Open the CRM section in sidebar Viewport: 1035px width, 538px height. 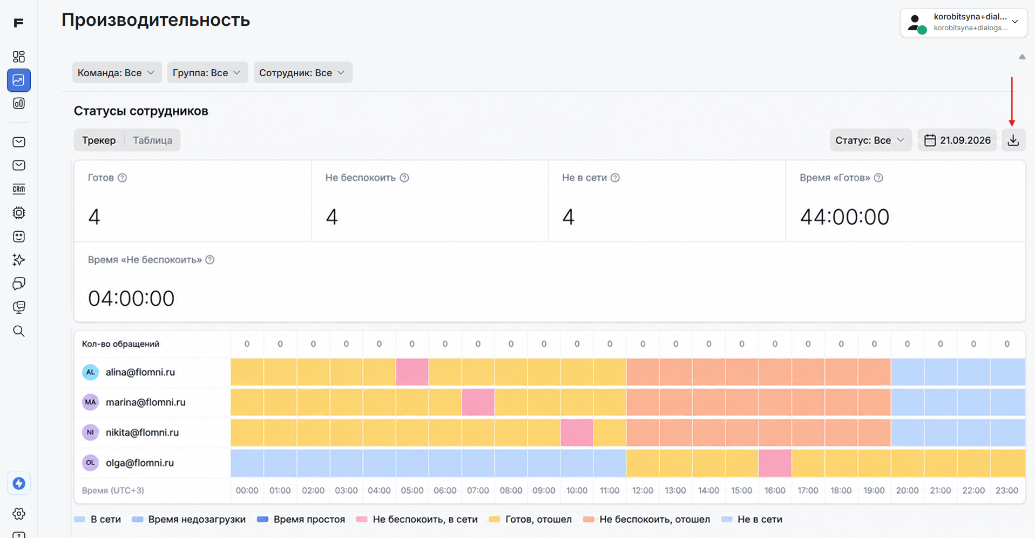click(x=19, y=189)
